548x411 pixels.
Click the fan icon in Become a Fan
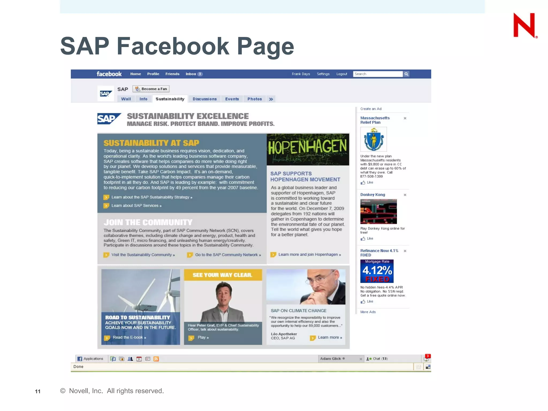click(x=137, y=89)
